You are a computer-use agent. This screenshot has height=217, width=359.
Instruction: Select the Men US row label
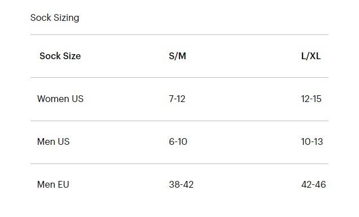(x=53, y=141)
